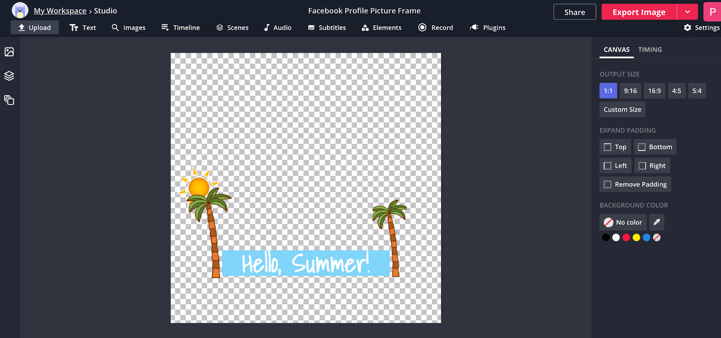
Task: Choose the blue background color swatch
Action: 647,238
